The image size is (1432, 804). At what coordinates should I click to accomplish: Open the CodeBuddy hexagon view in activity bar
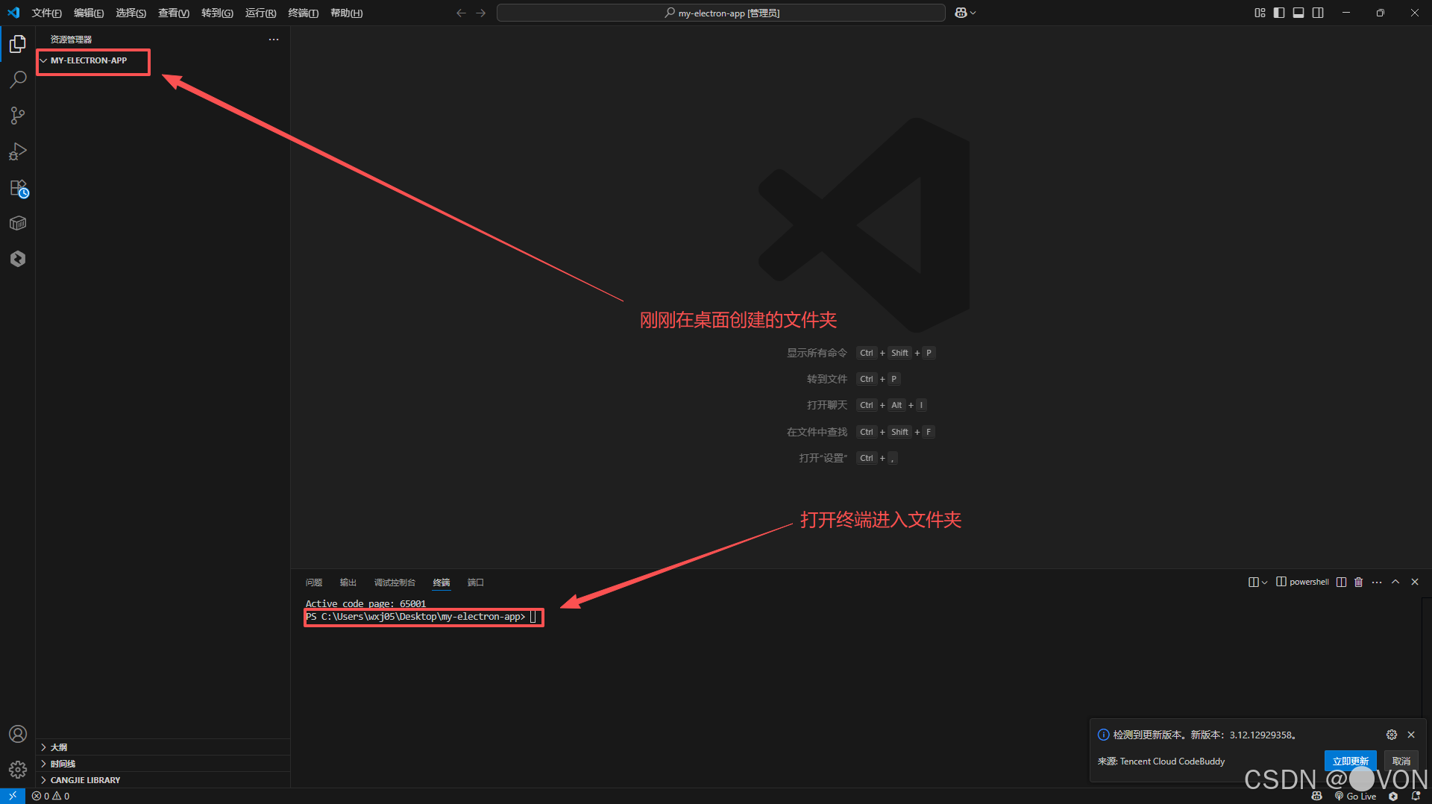pyautogui.click(x=18, y=259)
